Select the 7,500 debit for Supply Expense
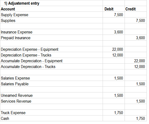Viewport: 149px width, 124px height. [114, 15]
